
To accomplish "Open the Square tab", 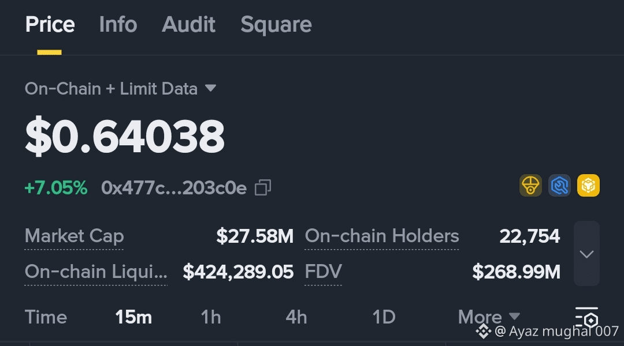I will (x=276, y=25).
